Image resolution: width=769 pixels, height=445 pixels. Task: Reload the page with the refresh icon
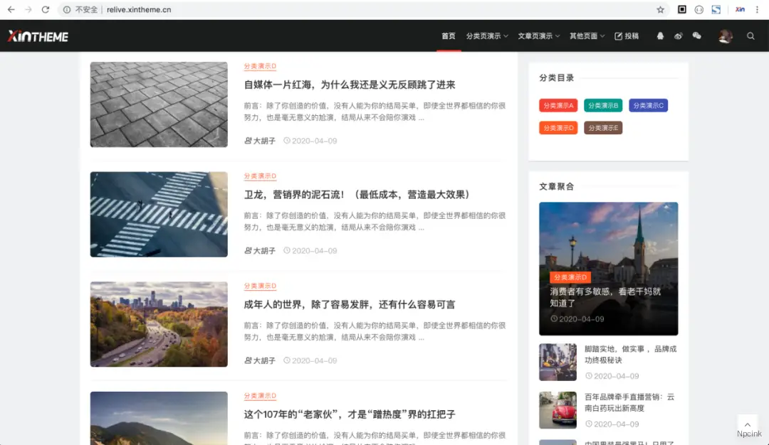point(46,9)
